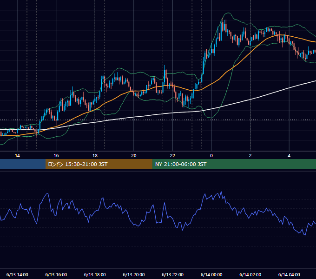316x279 pixels.
Task: Click the 6/14 02:00 date label
Action: pos(250,274)
